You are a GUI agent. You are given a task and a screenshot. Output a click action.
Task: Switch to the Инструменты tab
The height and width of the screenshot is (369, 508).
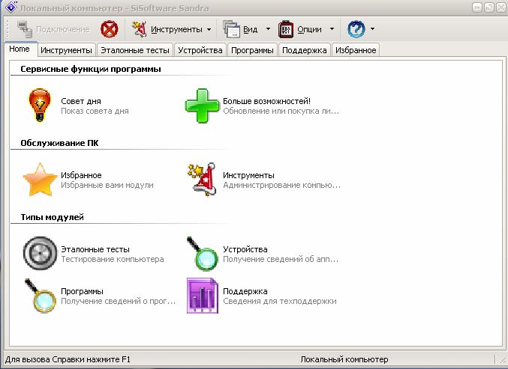pos(67,50)
